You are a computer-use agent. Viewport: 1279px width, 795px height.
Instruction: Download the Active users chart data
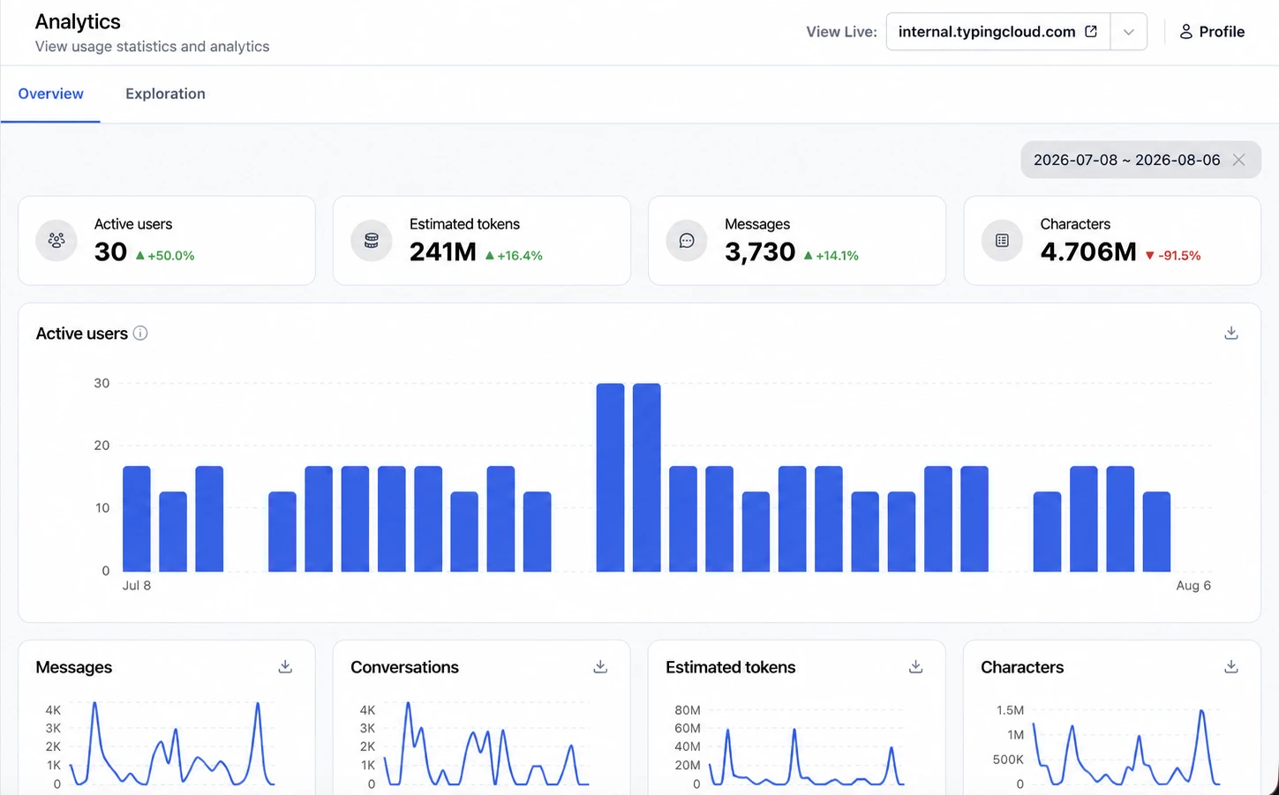[1230, 333]
